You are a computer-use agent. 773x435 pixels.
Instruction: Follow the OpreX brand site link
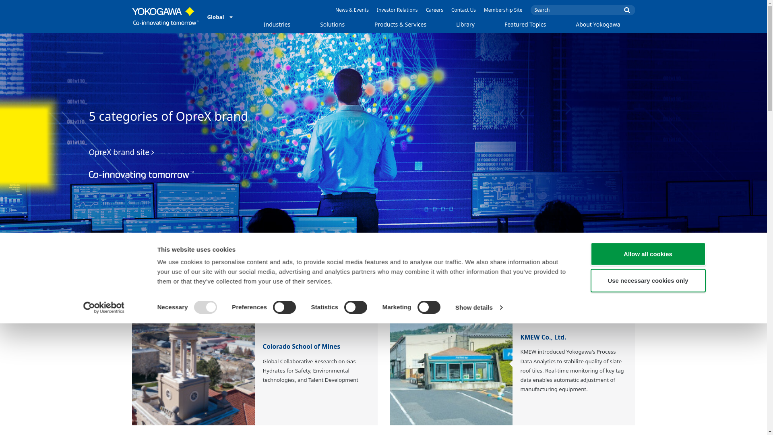[x=121, y=152]
